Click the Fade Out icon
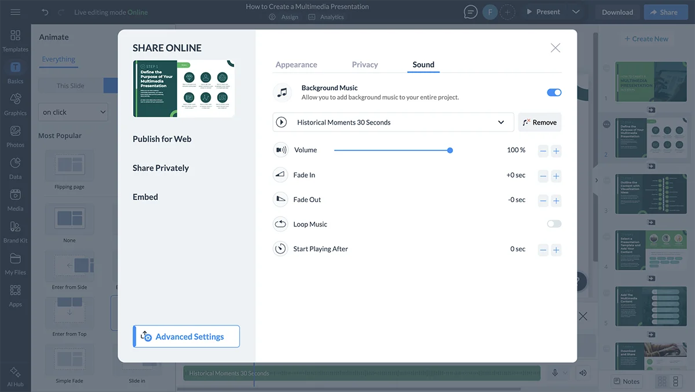 coord(281,199)
